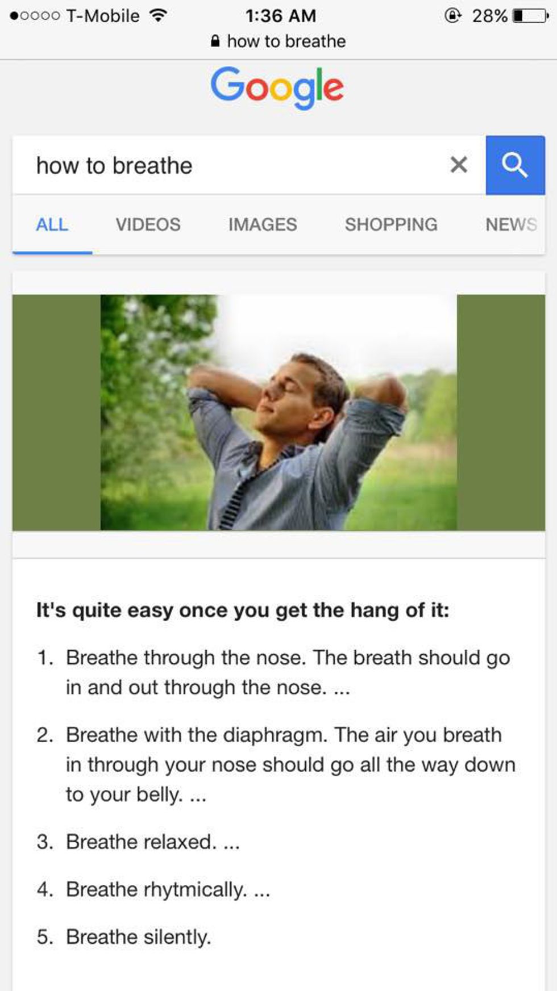Tap the 'Breathe silently' list item
The image size is (557, 991).
(139, 936)
